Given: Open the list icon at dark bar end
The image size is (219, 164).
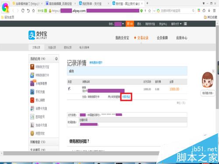Looking at the screenshot, I should tap(185, 24).
